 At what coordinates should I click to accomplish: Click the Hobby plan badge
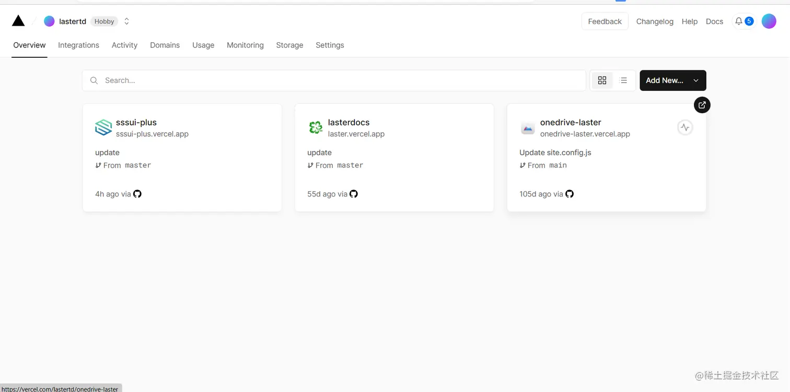click(x=104, y=21)
